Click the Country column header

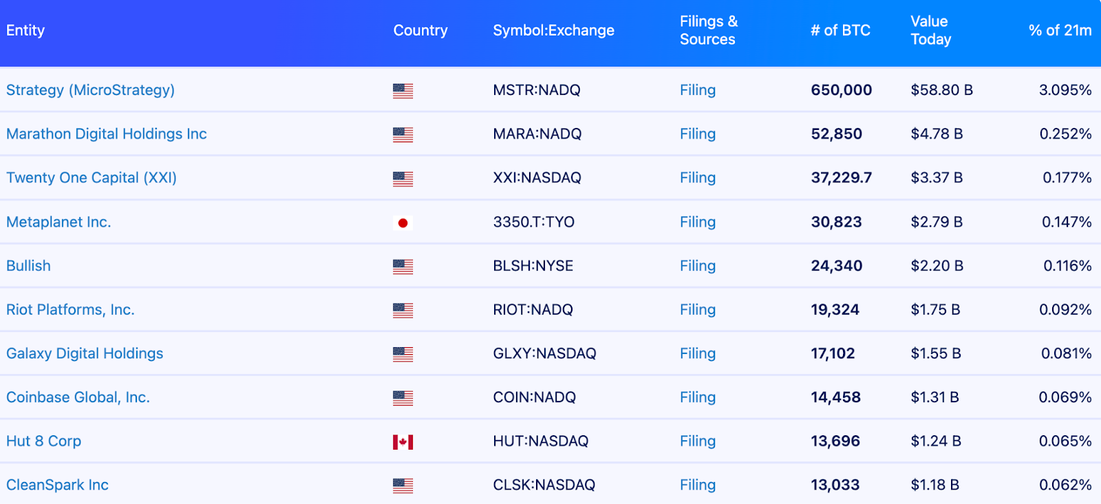(x=420, y=30)
